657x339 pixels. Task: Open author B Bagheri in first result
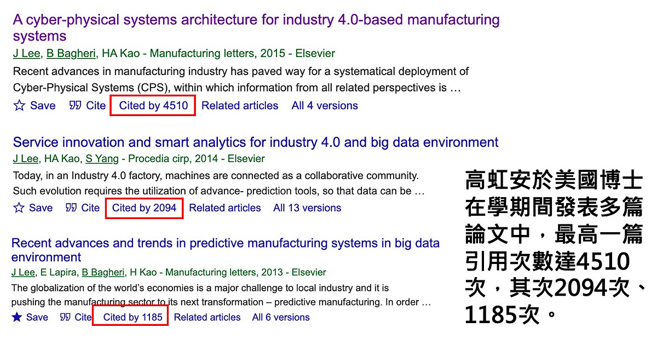71,54
